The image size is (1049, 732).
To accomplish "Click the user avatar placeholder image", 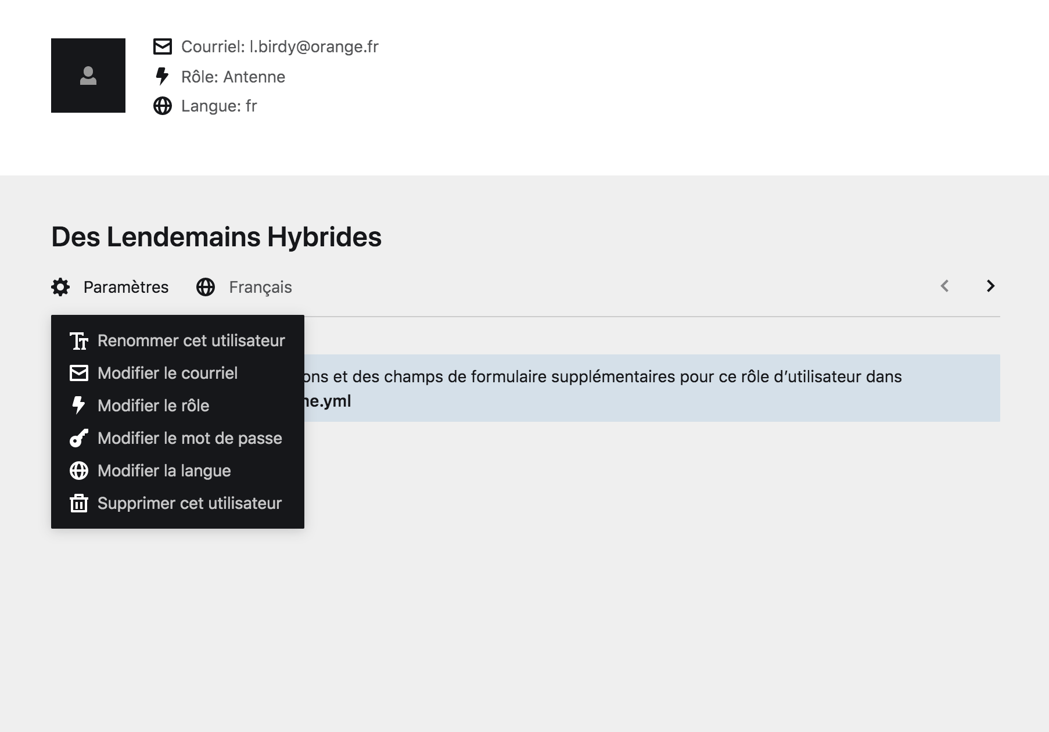I will pos(88,76).
